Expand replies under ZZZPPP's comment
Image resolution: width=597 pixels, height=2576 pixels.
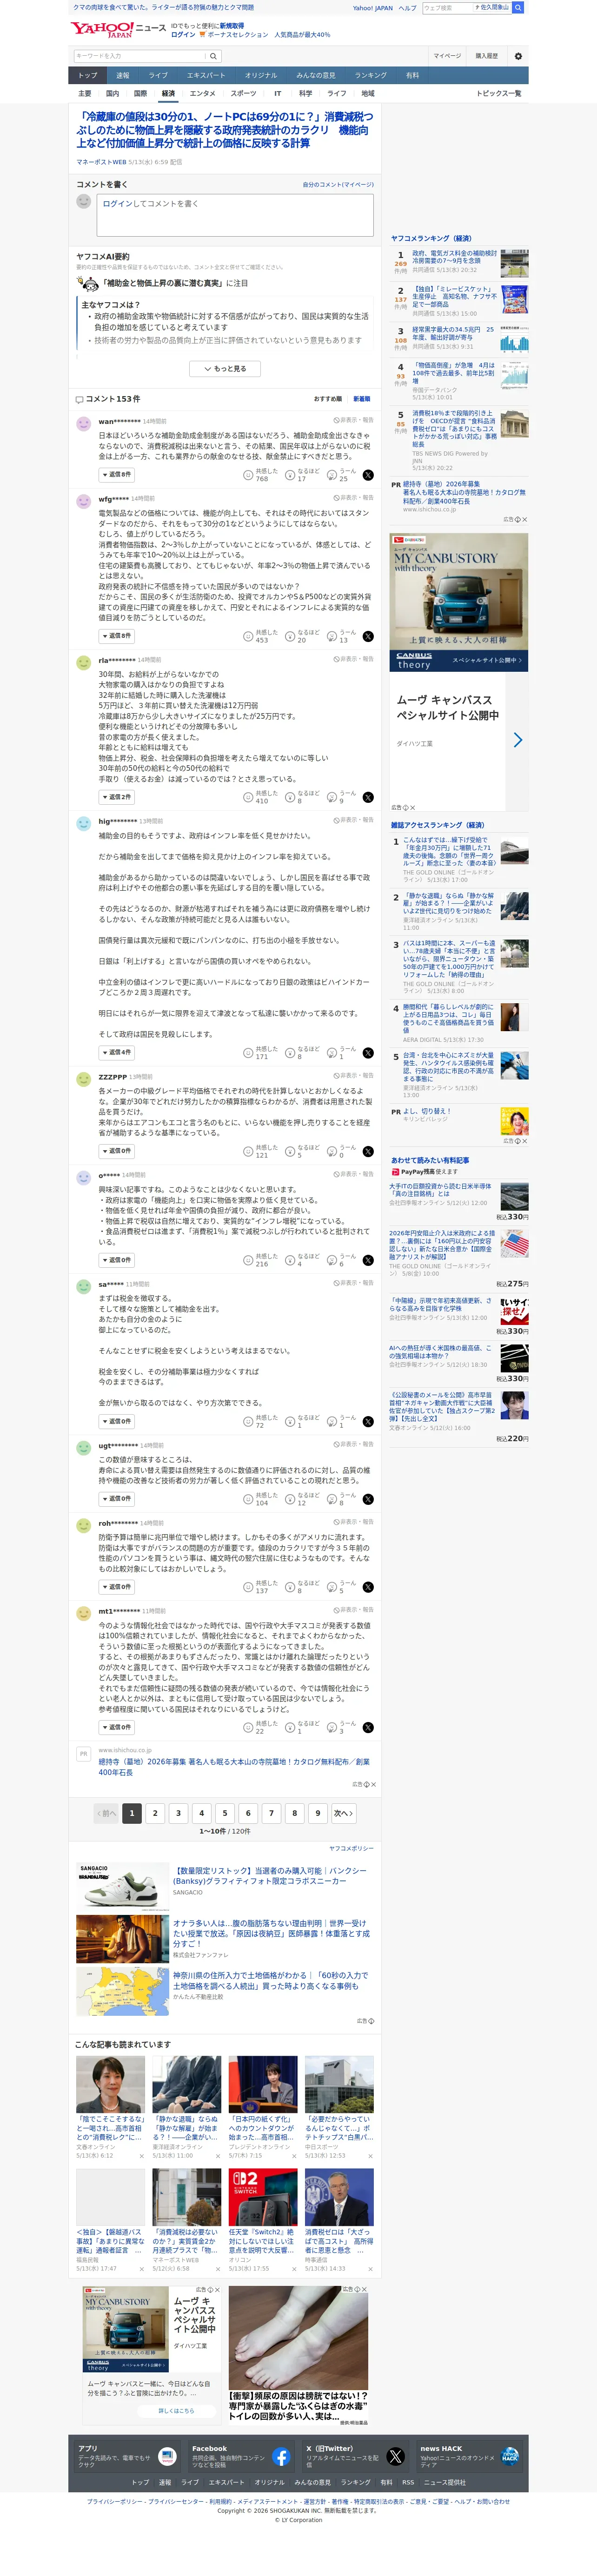[116, 1151]
